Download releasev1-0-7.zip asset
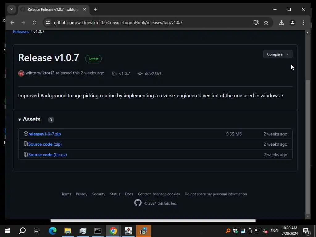 [44, 134]
